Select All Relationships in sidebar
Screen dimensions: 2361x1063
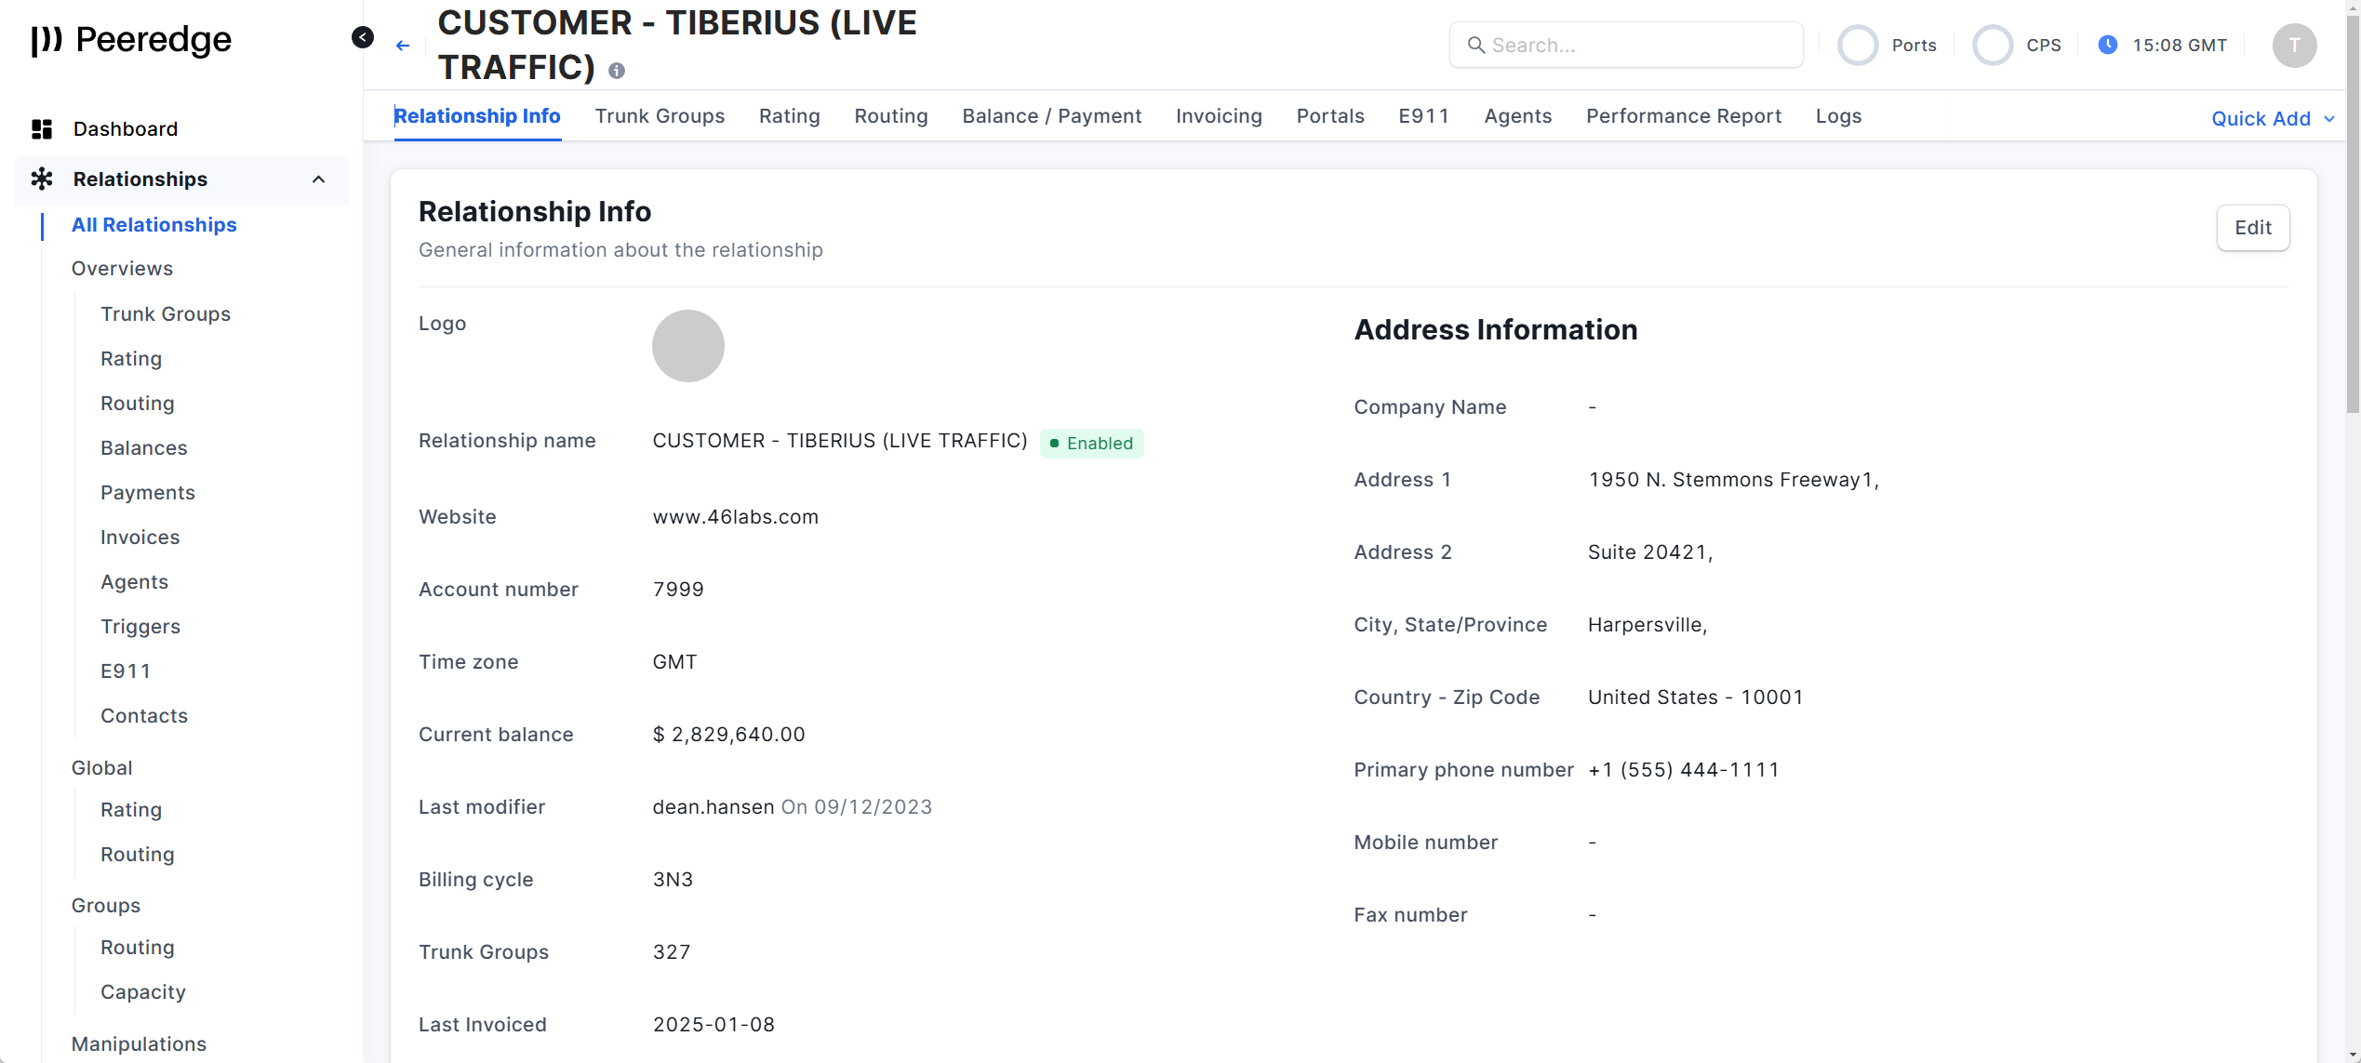coord(154,225)
